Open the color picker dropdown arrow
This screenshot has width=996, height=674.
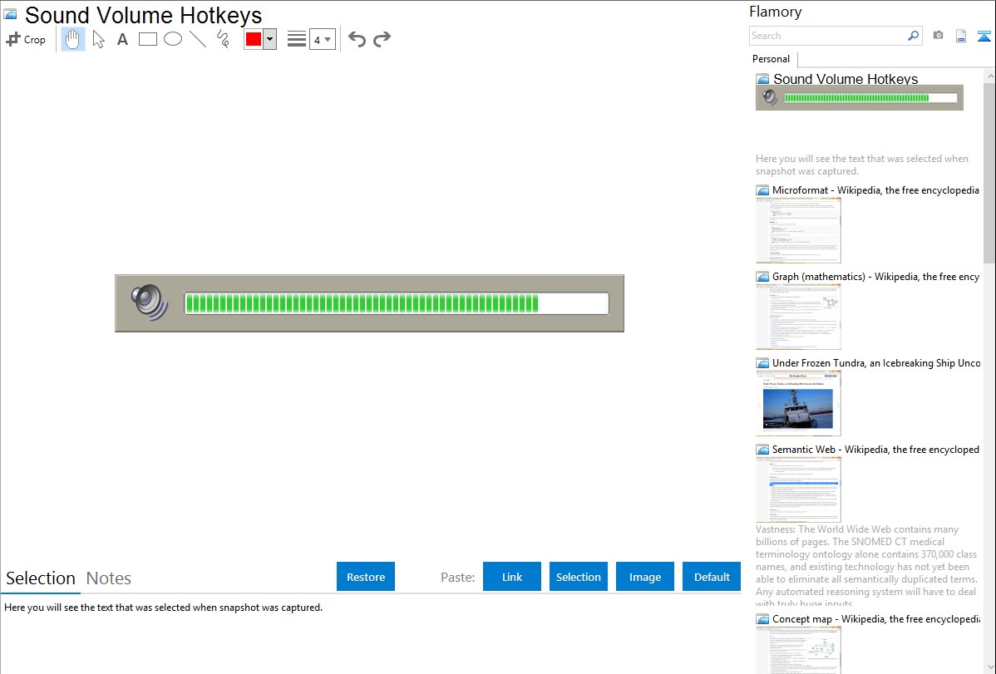(270, 39)
